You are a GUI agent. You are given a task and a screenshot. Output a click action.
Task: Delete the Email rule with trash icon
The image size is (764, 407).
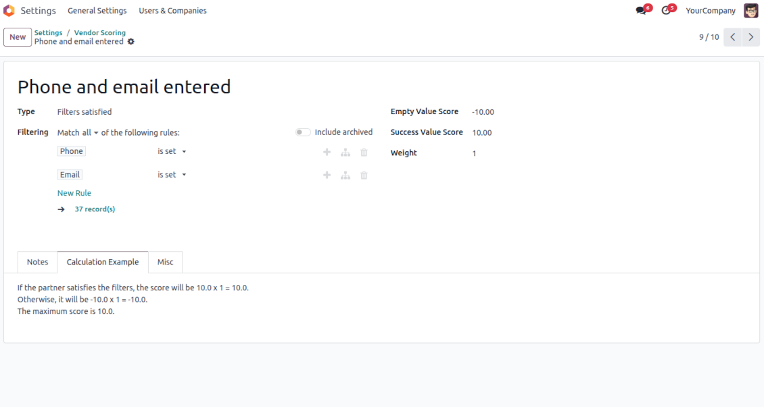tap(364, 175)
